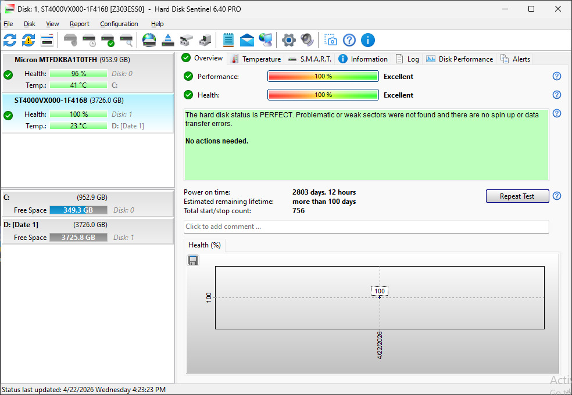This screenshot has height=395, width=572.
Task: Click the disk drawers toolbar icon
Action: 187,40
